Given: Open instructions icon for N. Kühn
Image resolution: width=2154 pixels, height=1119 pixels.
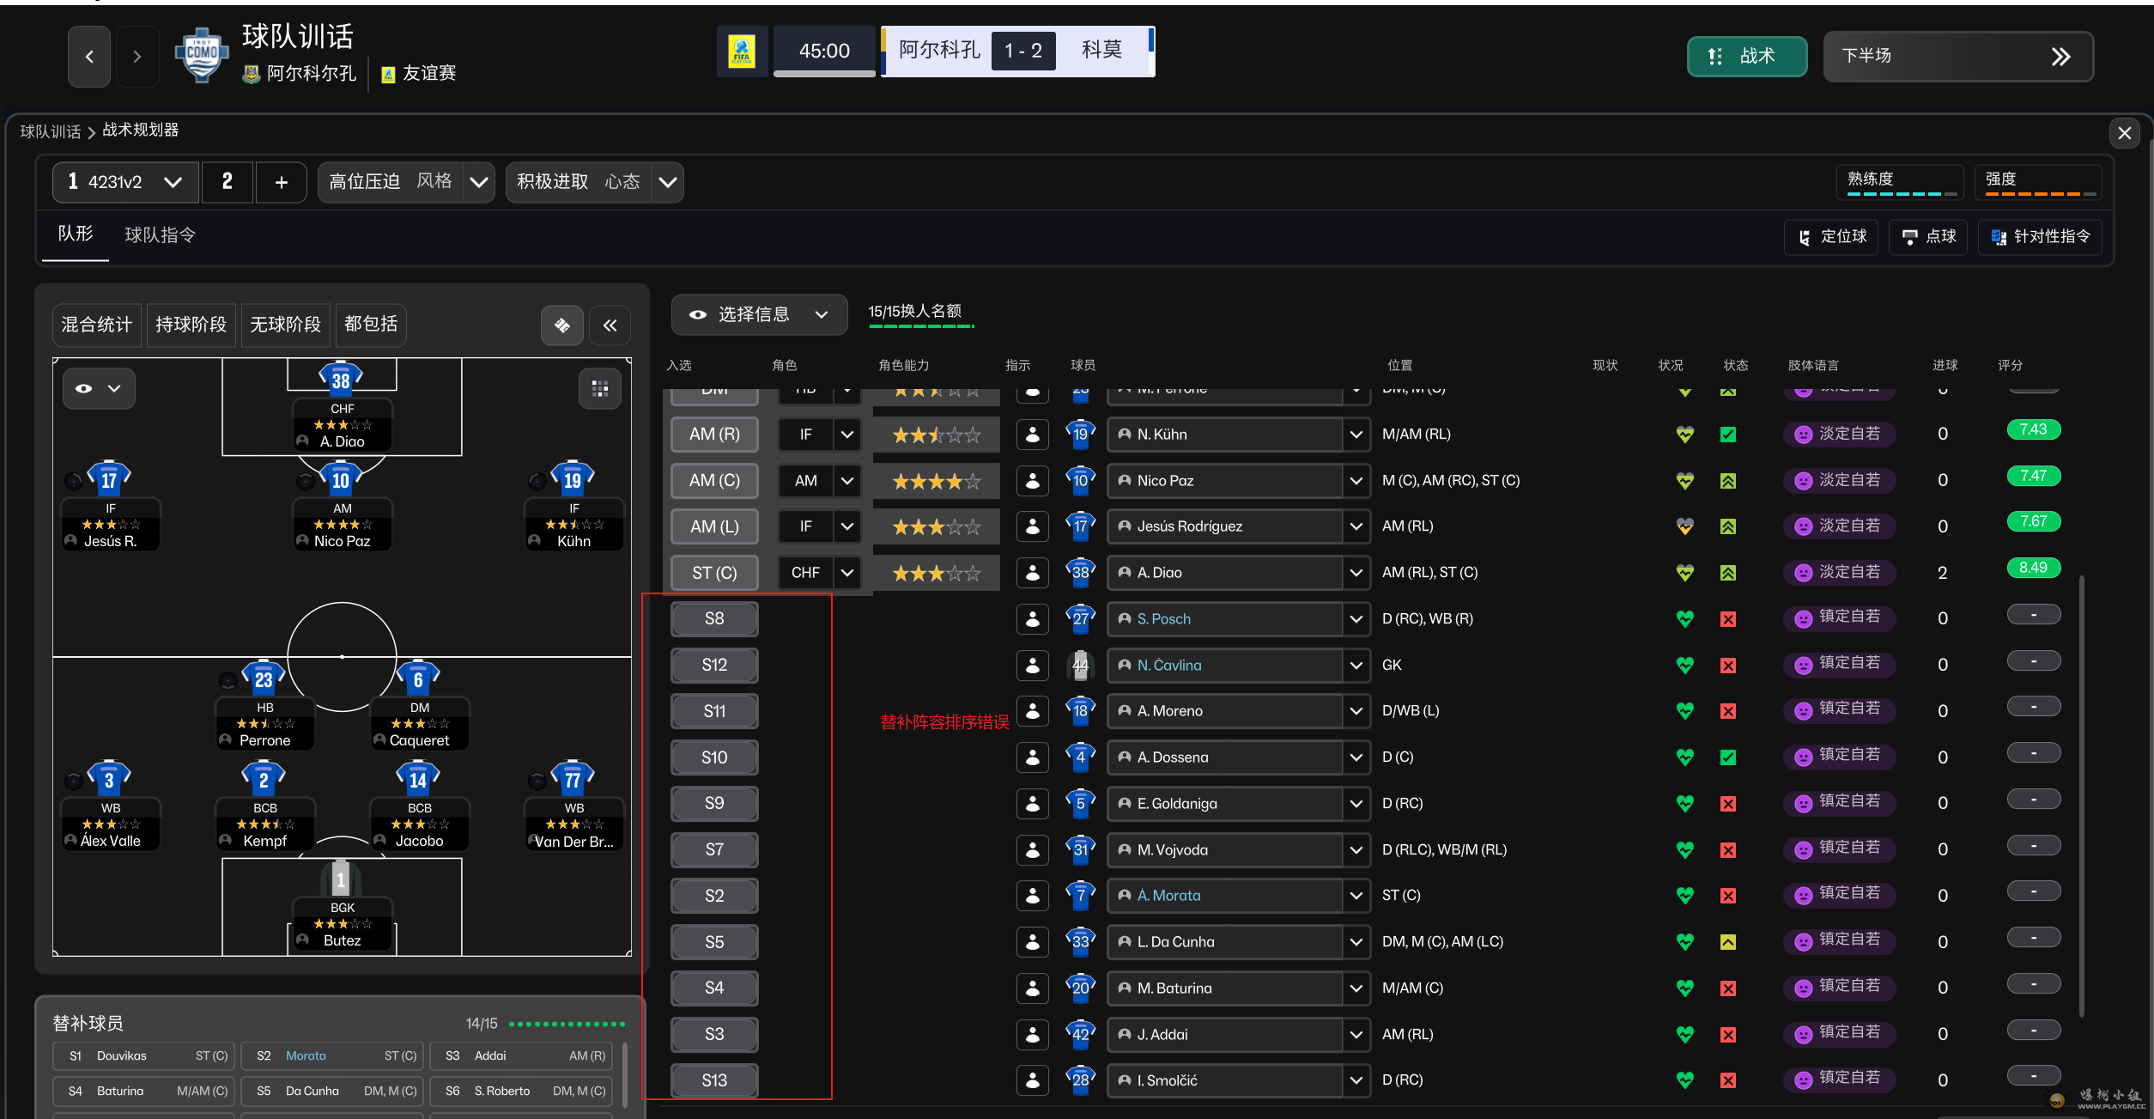Looking at the screenshot, I should 1032,435.
